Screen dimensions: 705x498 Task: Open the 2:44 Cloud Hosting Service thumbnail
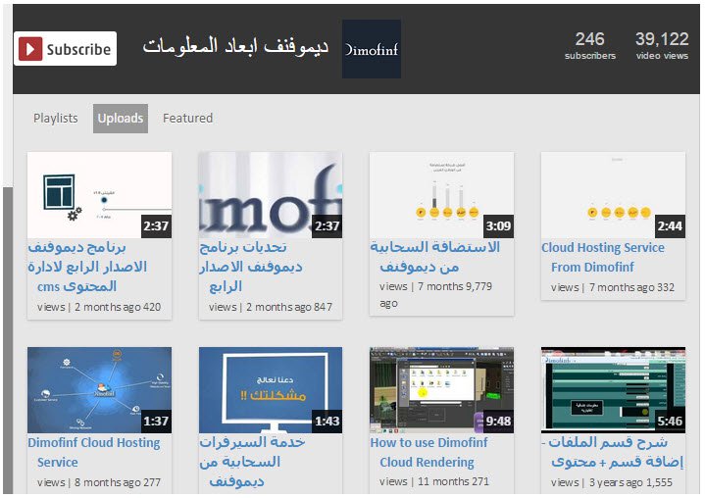pyautogui.click(x=613, y=195)
